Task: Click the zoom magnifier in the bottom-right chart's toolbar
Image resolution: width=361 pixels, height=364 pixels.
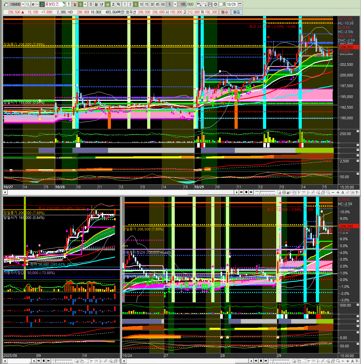Action: click(x=338, y=361)
